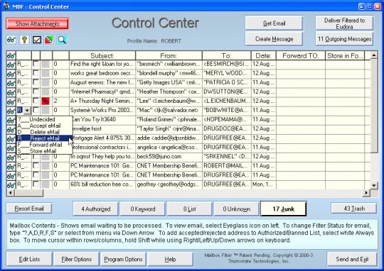Open eyeglasses icon for the professional contractors row

(11, 148)
